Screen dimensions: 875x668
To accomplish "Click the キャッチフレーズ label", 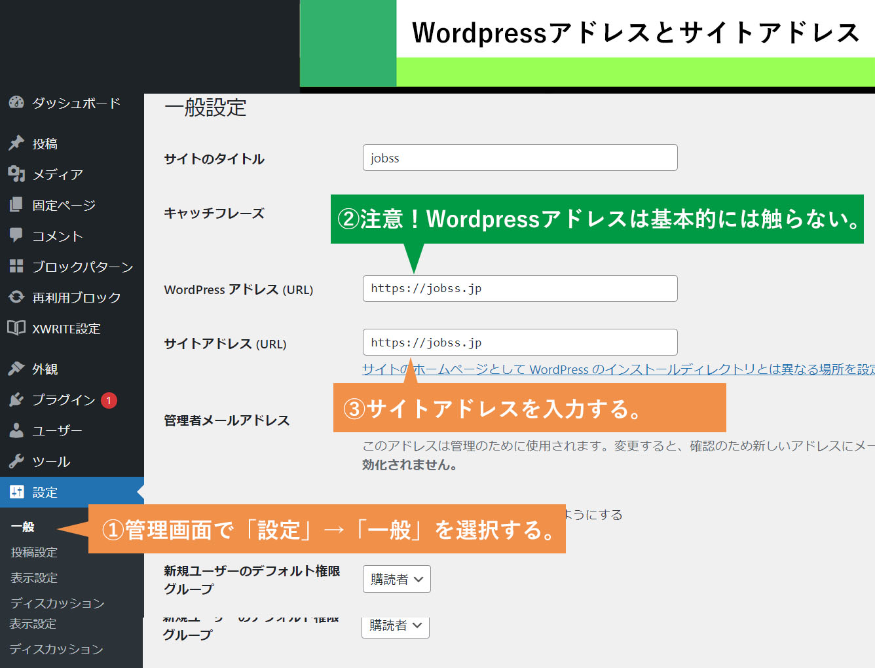I will tap(214, 213).
